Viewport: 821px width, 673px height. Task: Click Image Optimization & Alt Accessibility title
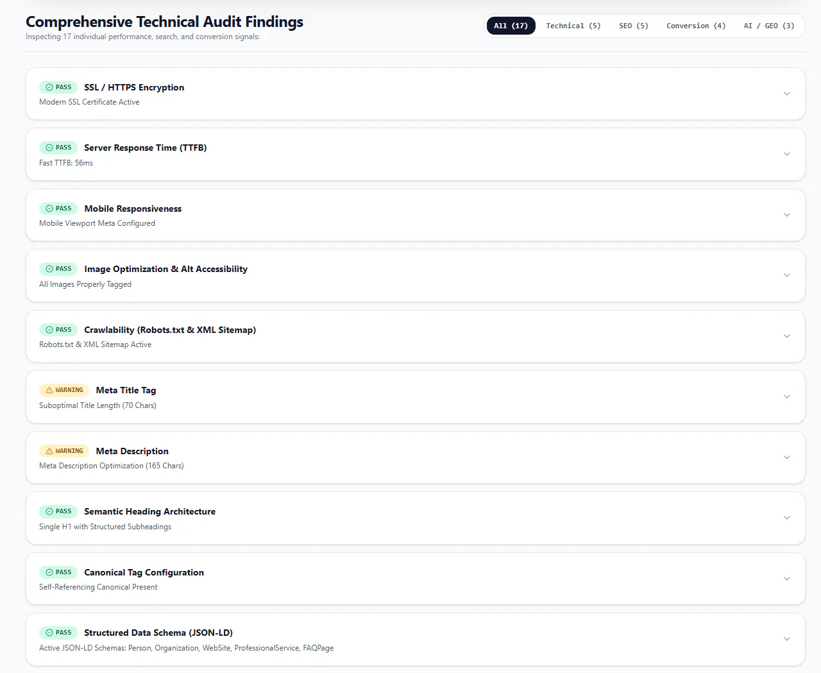[165, 269]
